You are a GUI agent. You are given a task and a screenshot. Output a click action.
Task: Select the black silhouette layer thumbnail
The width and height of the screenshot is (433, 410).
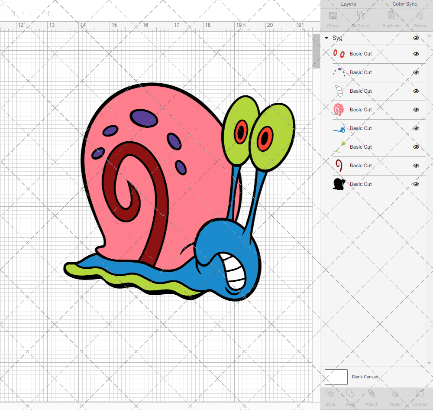click(339, 184)
